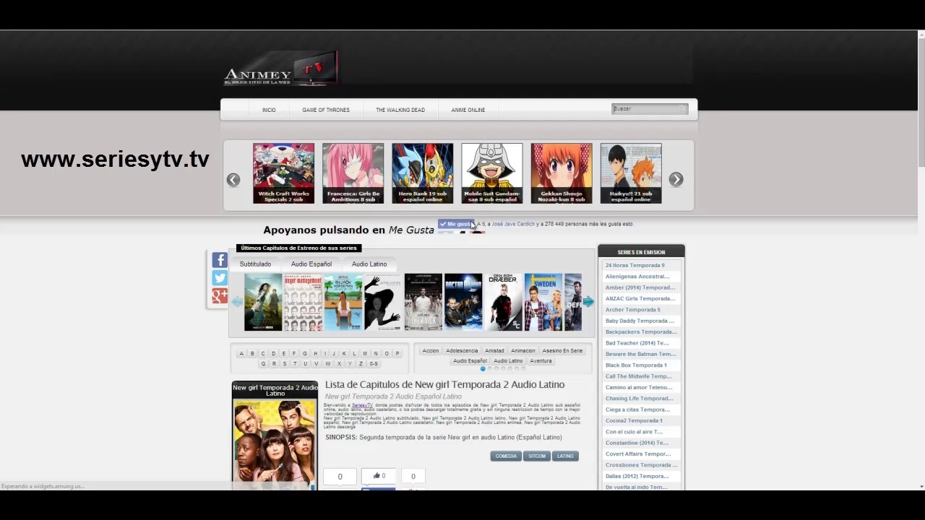Filter series by letter W
This screenshot has width=925, height=520.
pyautogui.click(x=328, y=363)
